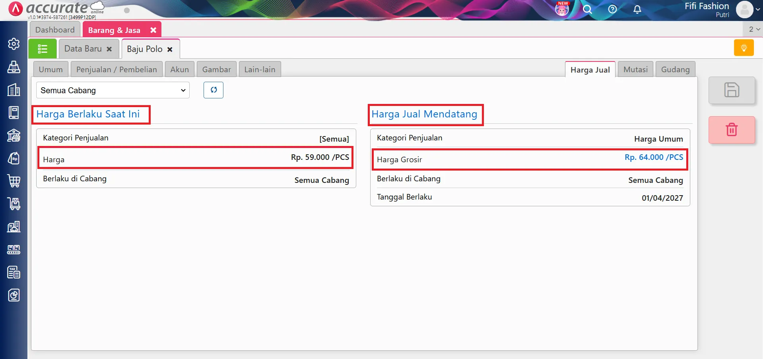763x359 pixels.
Task: Open the green item list button
Action: (x=43, y=49)
